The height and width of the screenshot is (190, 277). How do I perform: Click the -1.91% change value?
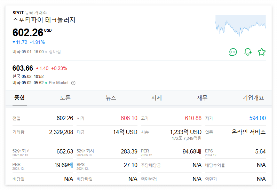(37, 42)
